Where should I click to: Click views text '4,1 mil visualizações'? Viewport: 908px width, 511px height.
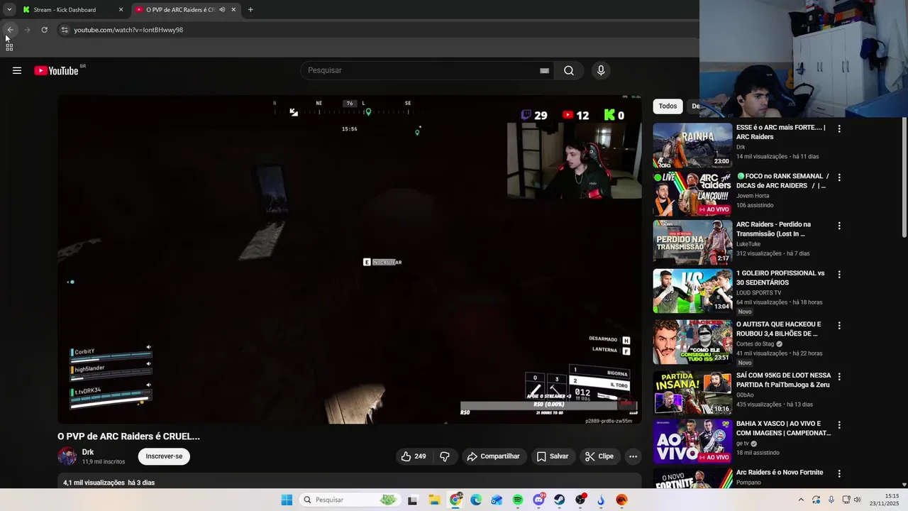pos(94,483)
